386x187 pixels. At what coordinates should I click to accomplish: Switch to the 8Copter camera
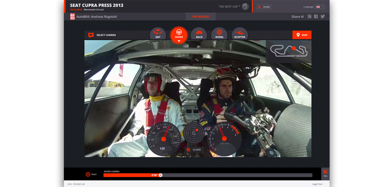pos(240,34)
